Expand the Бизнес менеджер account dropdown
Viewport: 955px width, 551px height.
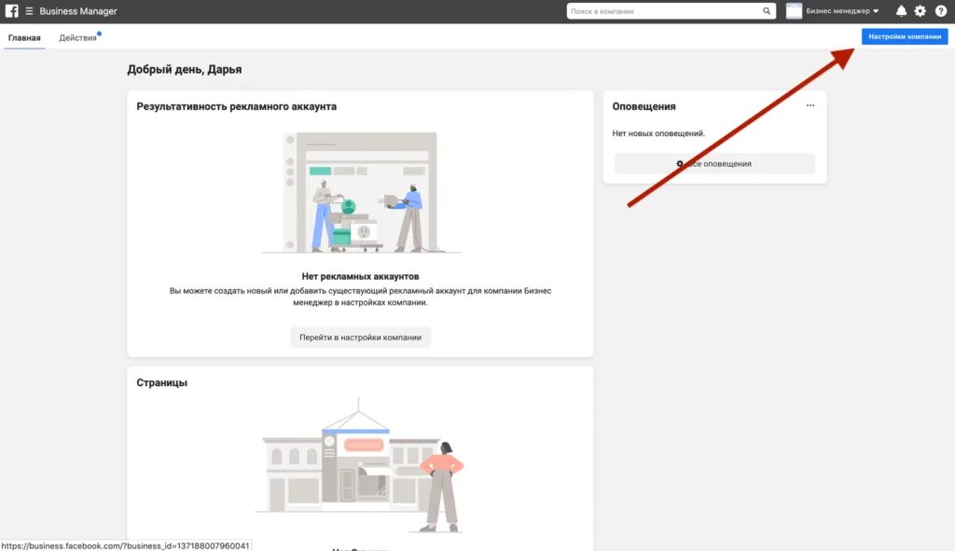[x=842, y=11]
